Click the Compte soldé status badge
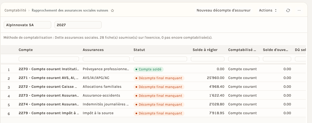312x123 pixels. (x=148, y=69)
